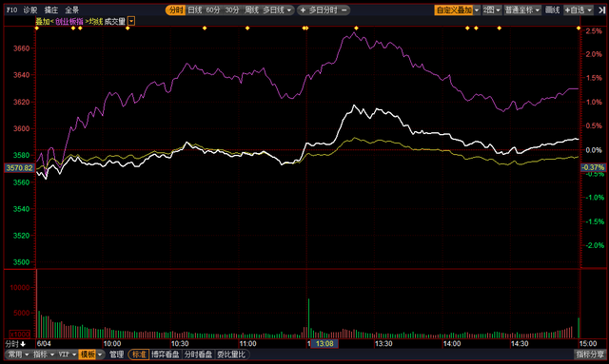Open the 普通坐标 coordinate dropdown
Viewport: 609px width, 364px height.
click(x=522, y=10)
